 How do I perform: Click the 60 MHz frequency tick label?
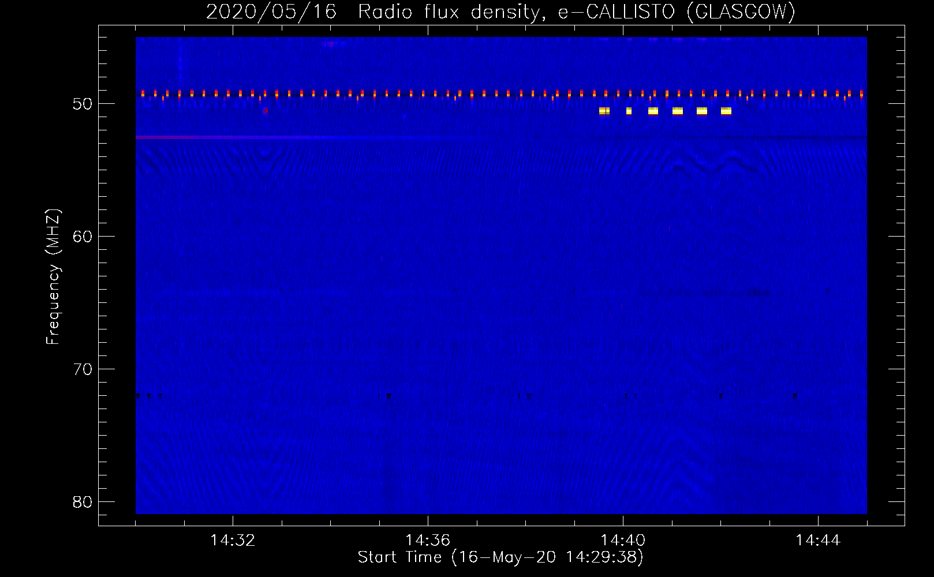coord(83,237)
